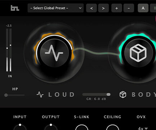This screenshot has height=130, width=156.
Task: Click the plugin logo in the top-left corner
Action: (x=15, y=8)
